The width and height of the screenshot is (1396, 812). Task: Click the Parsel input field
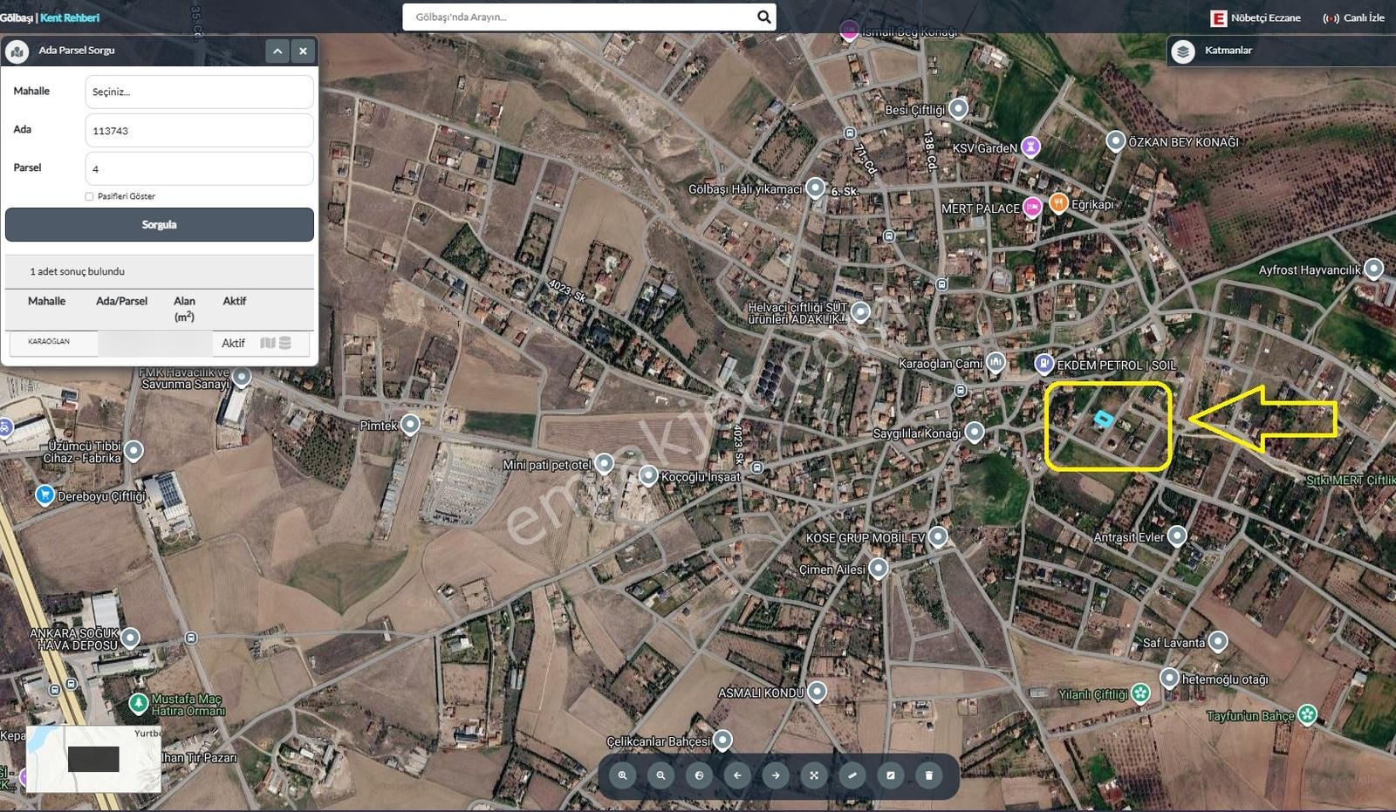(199, 168)
